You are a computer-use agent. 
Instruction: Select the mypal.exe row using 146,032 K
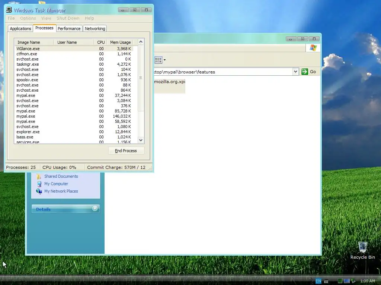[74, 116]
